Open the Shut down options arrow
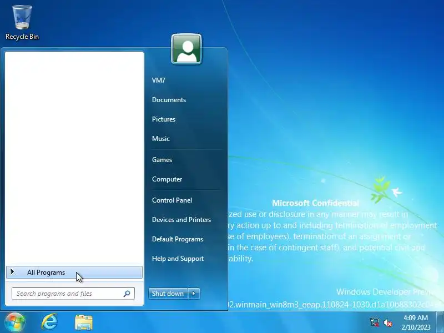This screenshot has width=444, height=333. (x=194, y=294)
